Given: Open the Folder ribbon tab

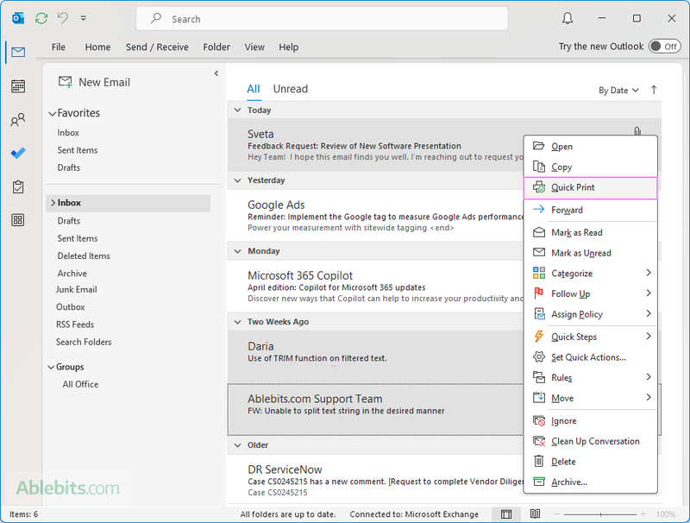Looking at the screenshot, I should click(x=216, y=47).
